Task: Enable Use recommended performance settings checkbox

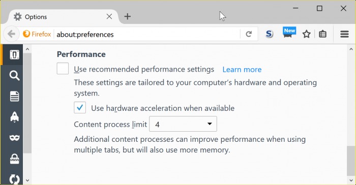Action: click(x=63, y=69)
